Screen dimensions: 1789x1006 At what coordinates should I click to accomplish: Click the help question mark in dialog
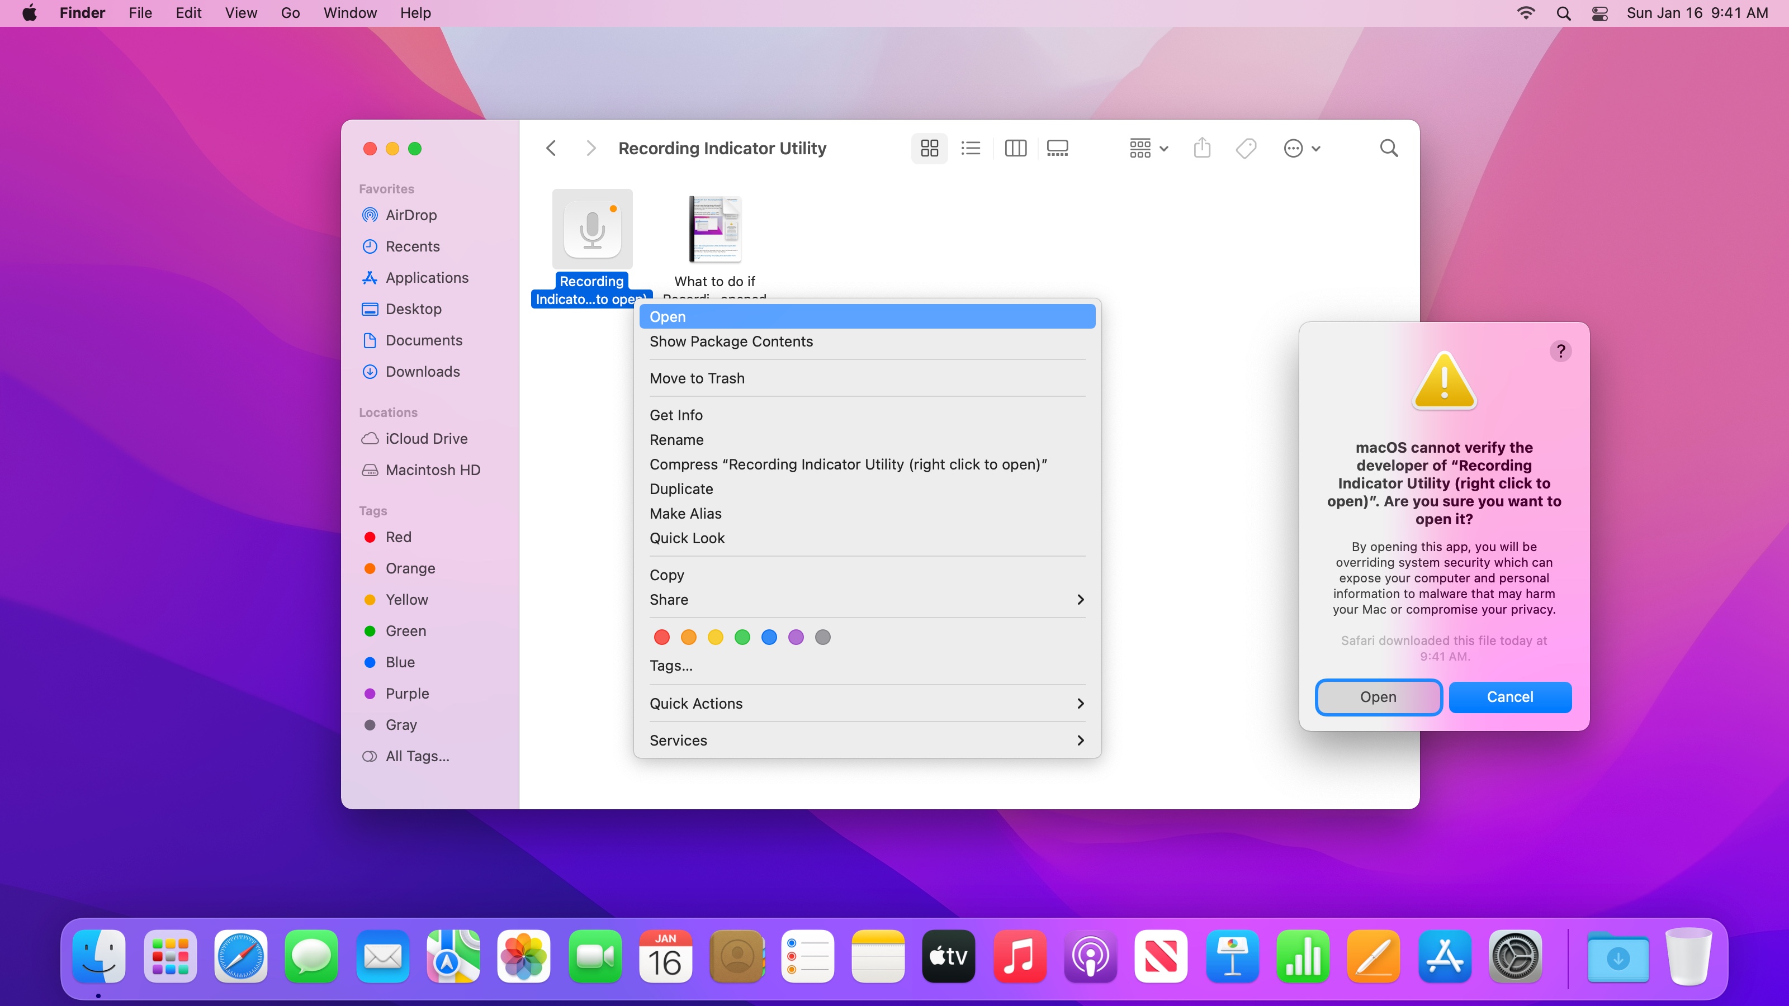point(1560,350)
